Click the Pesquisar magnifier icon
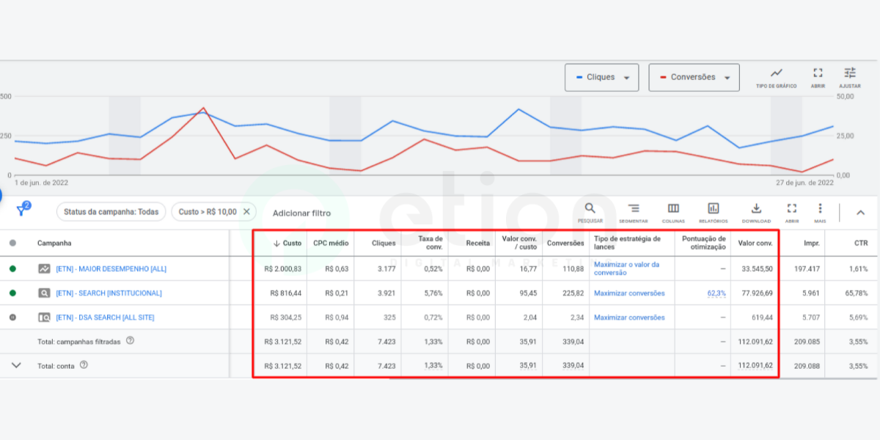The image size is (880, 440). (x=590, y=208)
